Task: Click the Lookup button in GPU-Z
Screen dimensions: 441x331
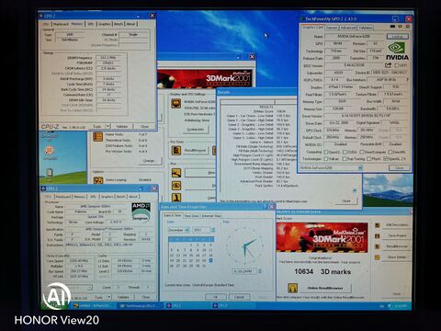Action: [x=398, y=37]
